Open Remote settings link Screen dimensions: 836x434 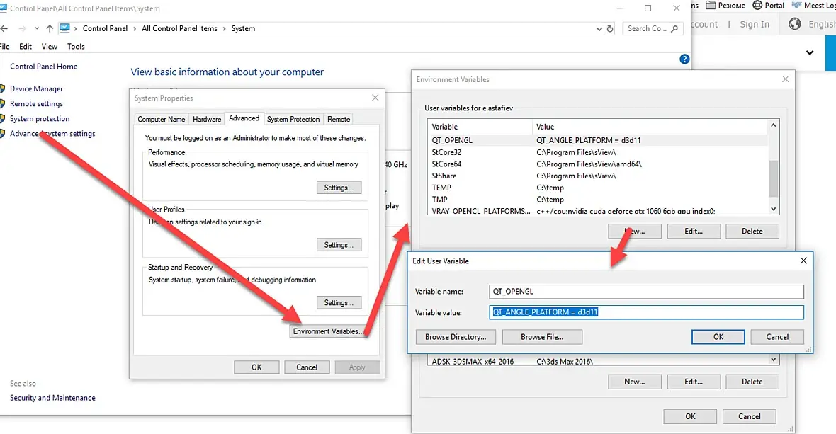[x=36, y=104]
